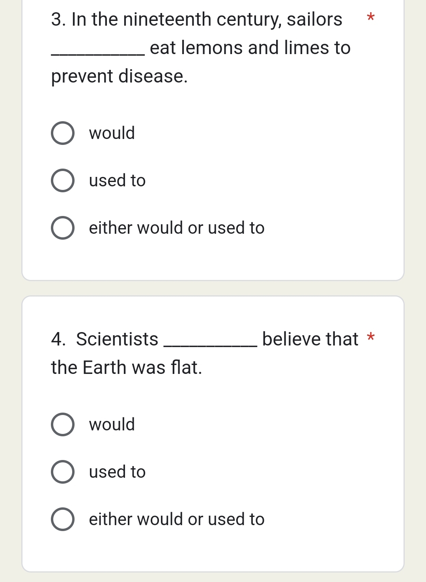The image size is (426, 582).
Task: Click the "used to" label text under the sailors question
Action: click(118, 180)
